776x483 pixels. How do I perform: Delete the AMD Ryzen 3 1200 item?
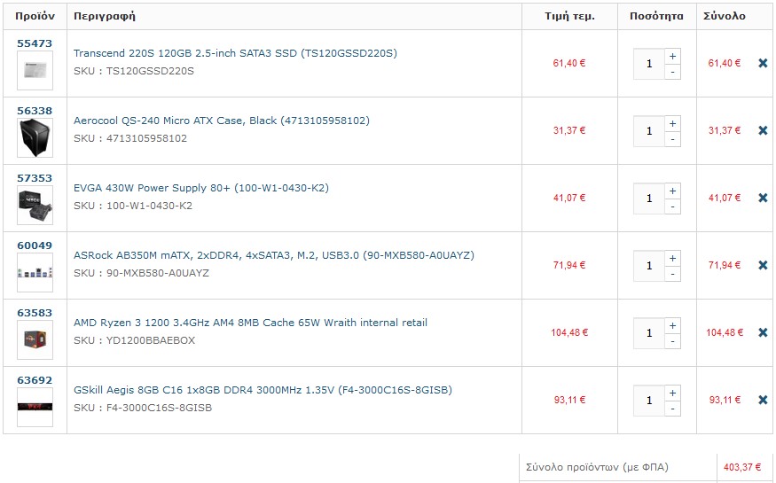point(763,332)
